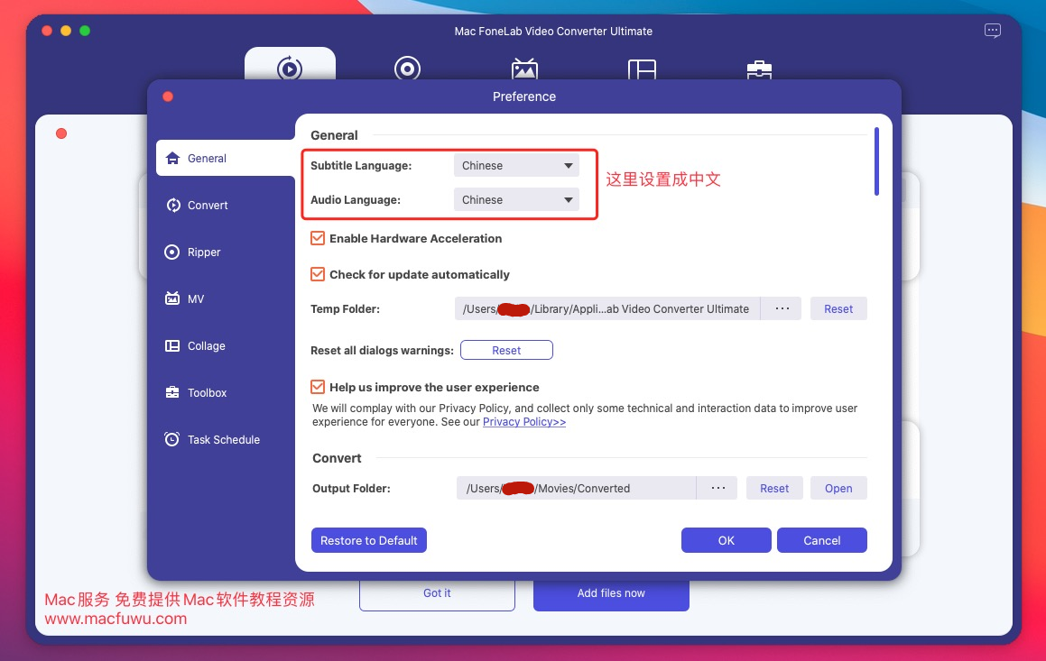
Task: Open the Ripper disc icon in main toolbar
Action: coord(407,68)
